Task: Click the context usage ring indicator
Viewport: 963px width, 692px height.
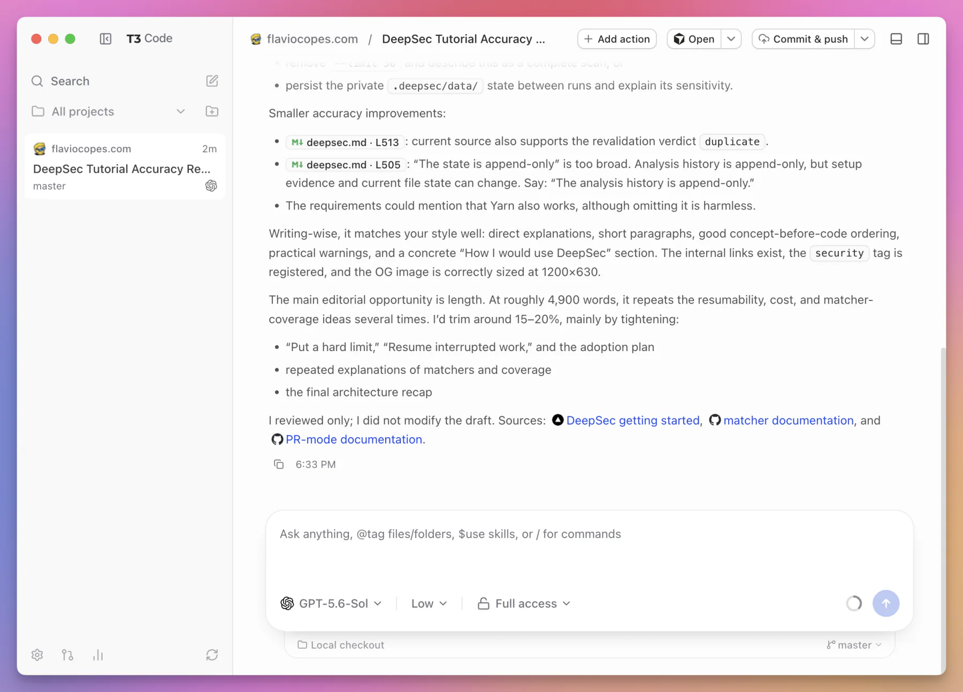Action: 854,603
